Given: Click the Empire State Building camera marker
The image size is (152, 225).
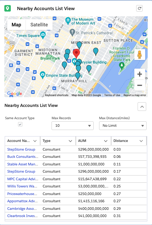Looking at the screenshot, I should point(43,75).
